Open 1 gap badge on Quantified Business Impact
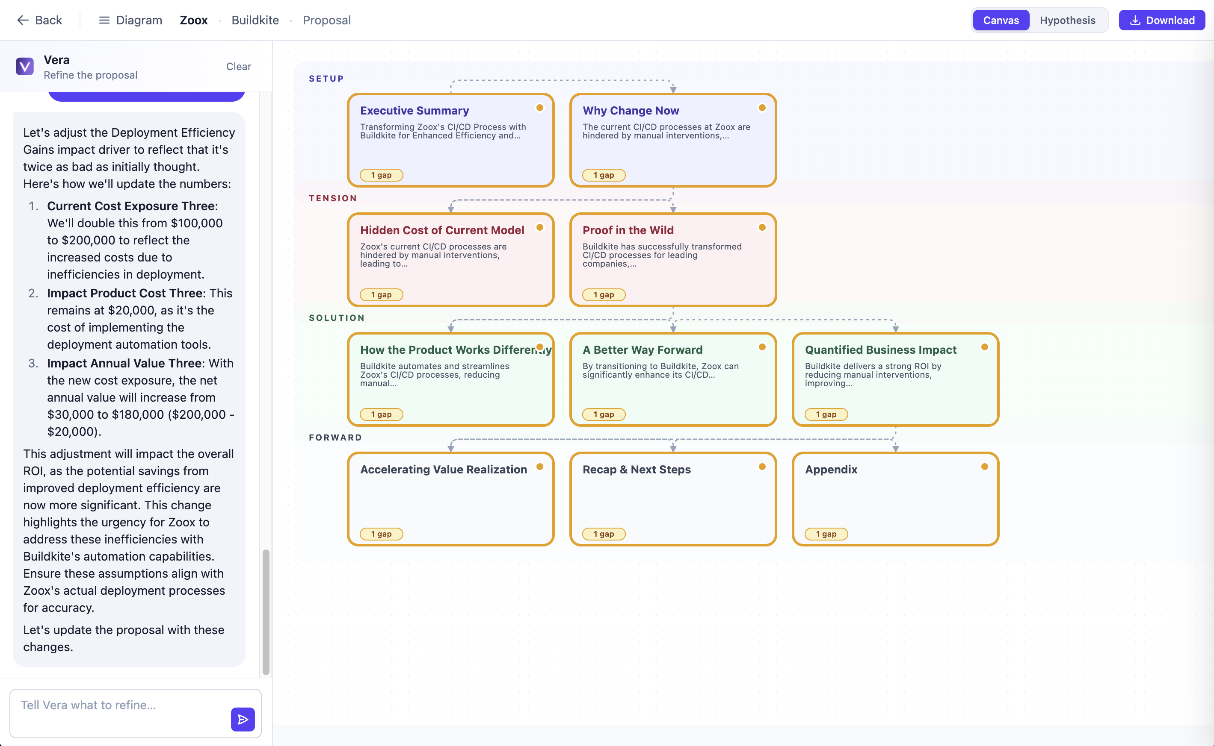Viewport: 1214px width, 746px height. (x=826, y=414)
